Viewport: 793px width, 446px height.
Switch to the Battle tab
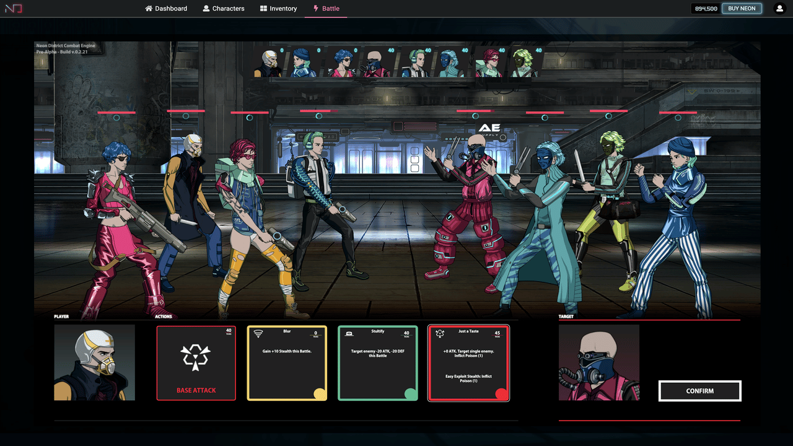pos(326,9)
